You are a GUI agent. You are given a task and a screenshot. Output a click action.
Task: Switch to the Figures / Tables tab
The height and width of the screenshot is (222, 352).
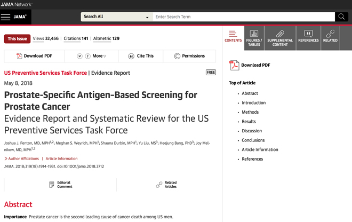tap(254, 38)
